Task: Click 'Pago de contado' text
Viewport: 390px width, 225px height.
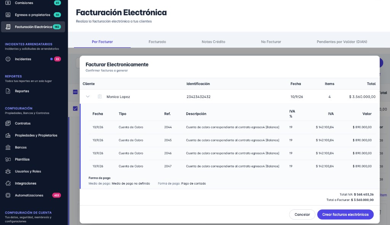Action: coord(193,183)
